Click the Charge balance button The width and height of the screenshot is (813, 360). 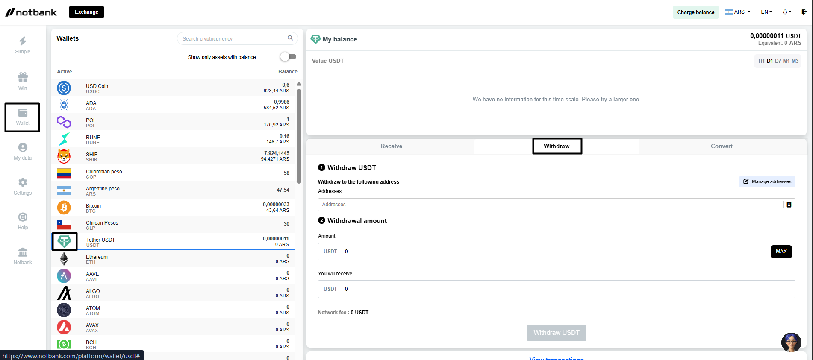coord(696,12)
